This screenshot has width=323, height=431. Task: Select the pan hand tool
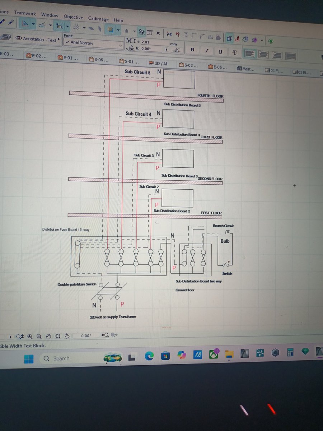tap(48, 337)
